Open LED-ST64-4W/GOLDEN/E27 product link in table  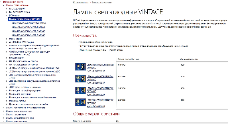100,66
